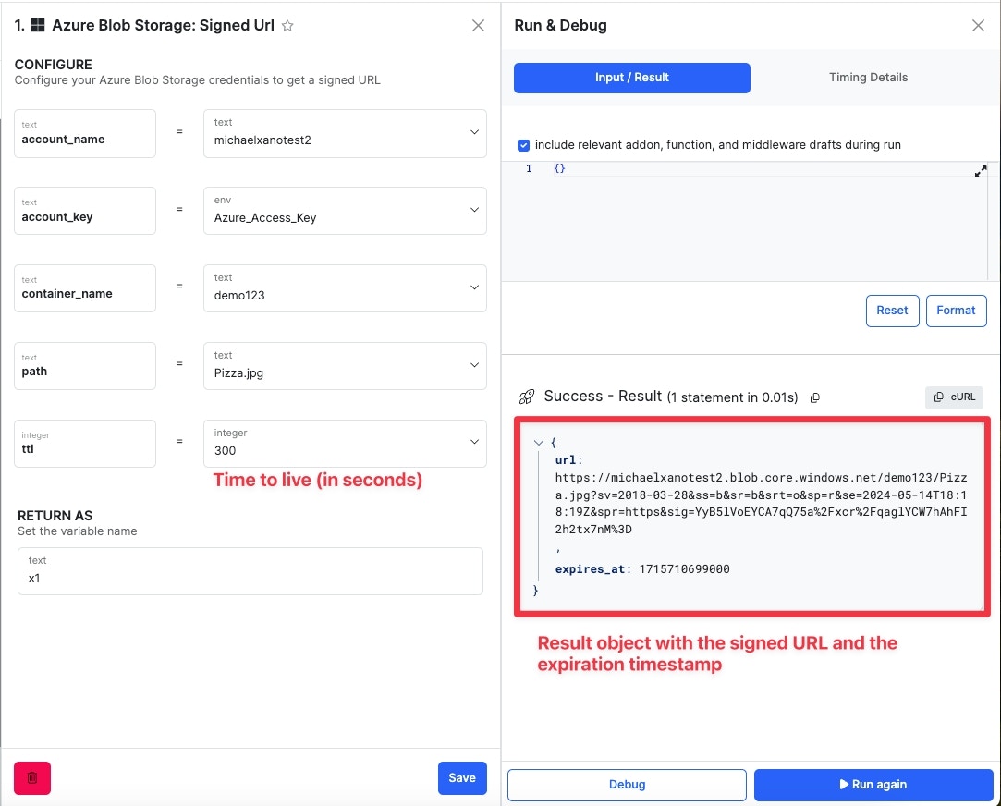
Task: Collapse the result JSON object chevron
Action: point(539,443)
